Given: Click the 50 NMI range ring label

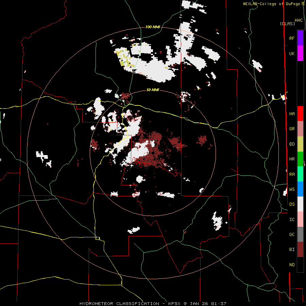Looking at the screenshot, I should click(153, 90).
